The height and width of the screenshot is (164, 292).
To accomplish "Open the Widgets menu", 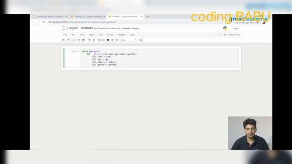I will (x=122, y=35).
